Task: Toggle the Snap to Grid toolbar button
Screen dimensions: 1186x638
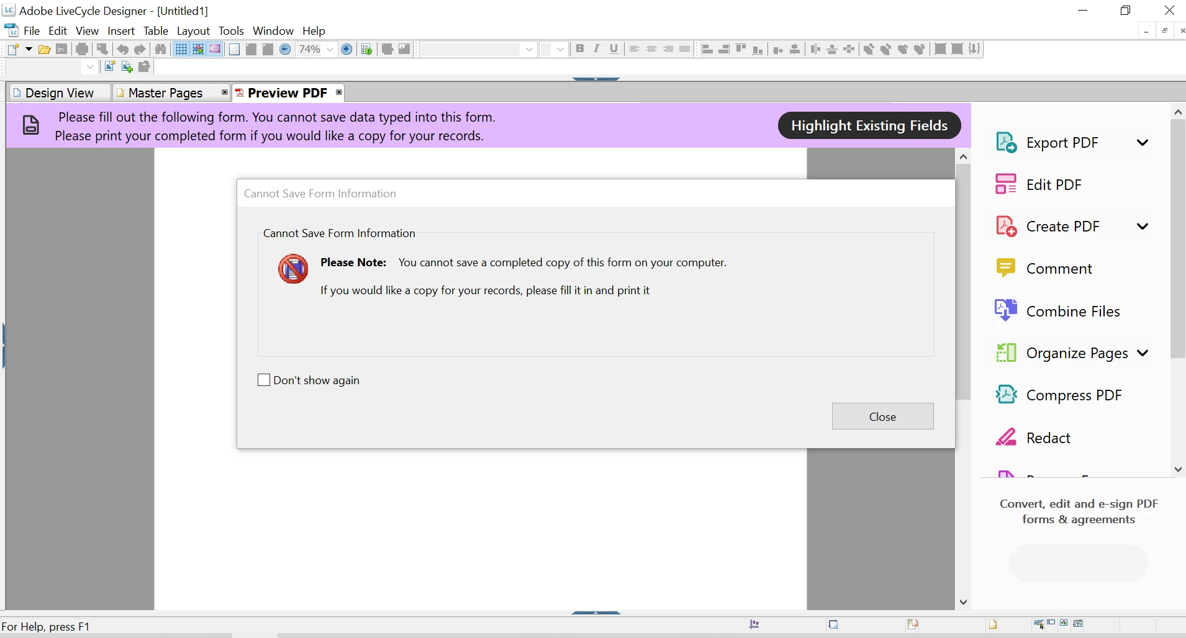Action: pyautogui.click(x=198, y=50)
